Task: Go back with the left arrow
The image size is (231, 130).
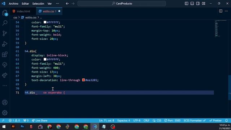Action: (67, 4)
